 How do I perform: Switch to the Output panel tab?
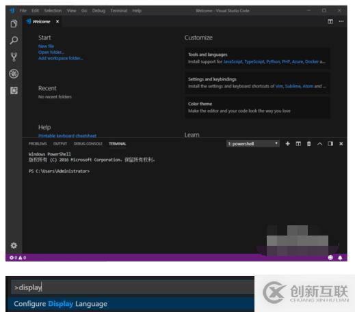point(60,143)
